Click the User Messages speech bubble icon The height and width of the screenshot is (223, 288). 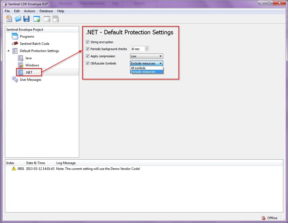(x=15, y=79)
